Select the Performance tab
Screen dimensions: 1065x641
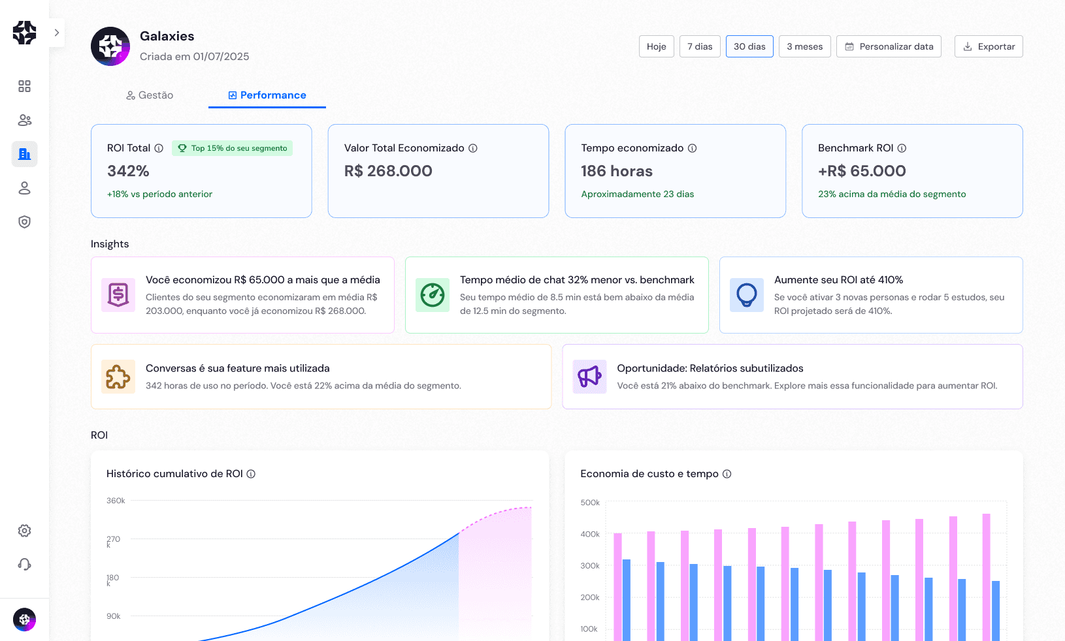(267, 95)
